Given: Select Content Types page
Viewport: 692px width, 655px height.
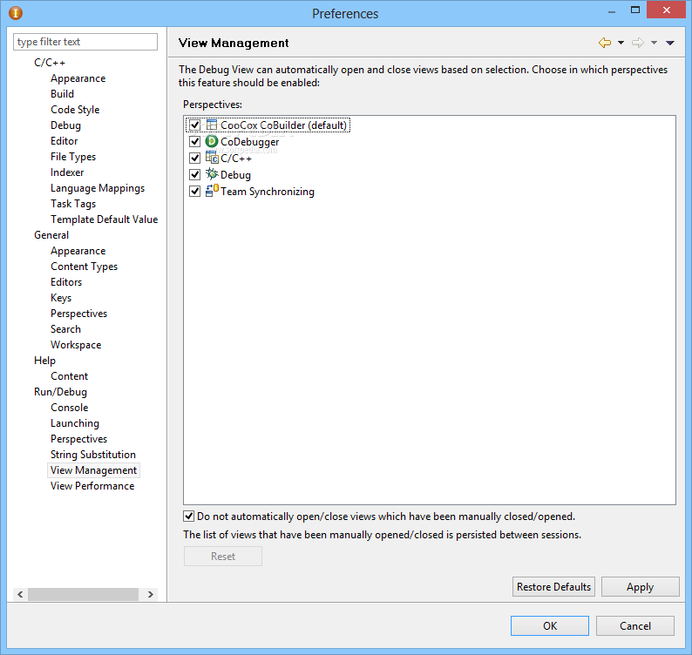Looking at the screenshot, I should [85, 267].
